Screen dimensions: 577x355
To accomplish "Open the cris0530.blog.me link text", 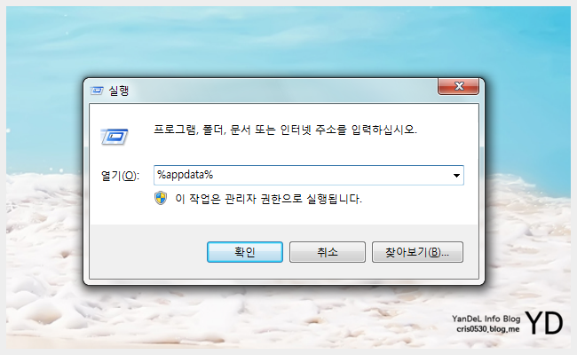I will point(488,329).
